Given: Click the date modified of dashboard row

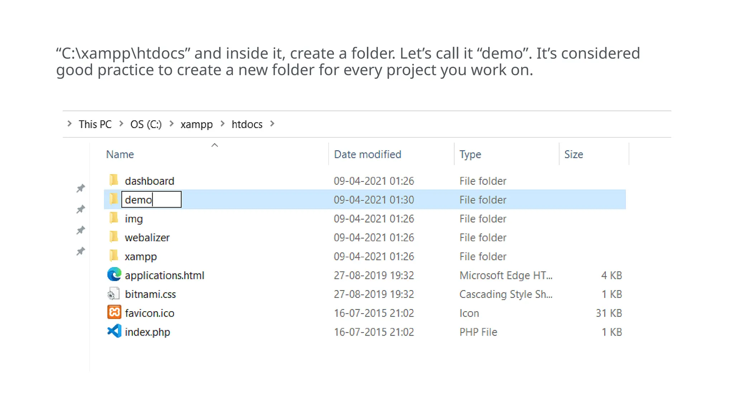Looking at the screenshot, I should 374,181.
